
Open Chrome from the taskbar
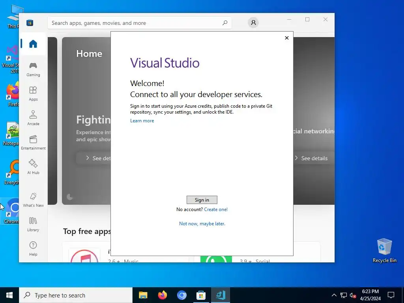pyautogui.click(x=181, y=295)
